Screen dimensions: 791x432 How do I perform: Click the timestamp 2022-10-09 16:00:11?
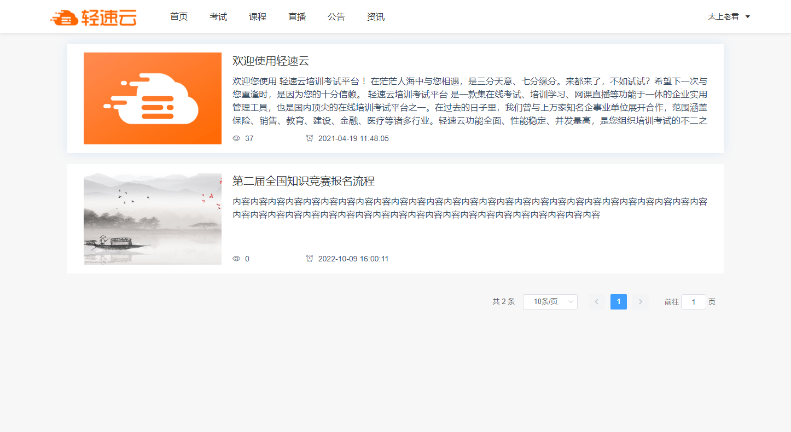pyautogui.click(x=353, y=259)
